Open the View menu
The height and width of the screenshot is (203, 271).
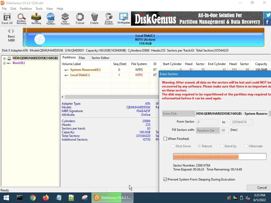click(49, 9)
